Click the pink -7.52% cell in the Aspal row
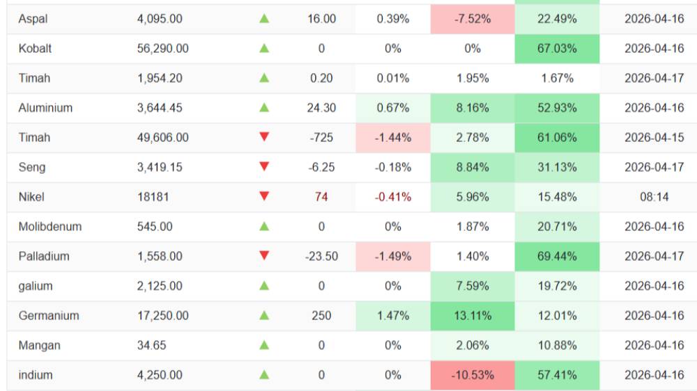This screenshot has width=697, height=391. pyautogui.click(x=473, y=19)
